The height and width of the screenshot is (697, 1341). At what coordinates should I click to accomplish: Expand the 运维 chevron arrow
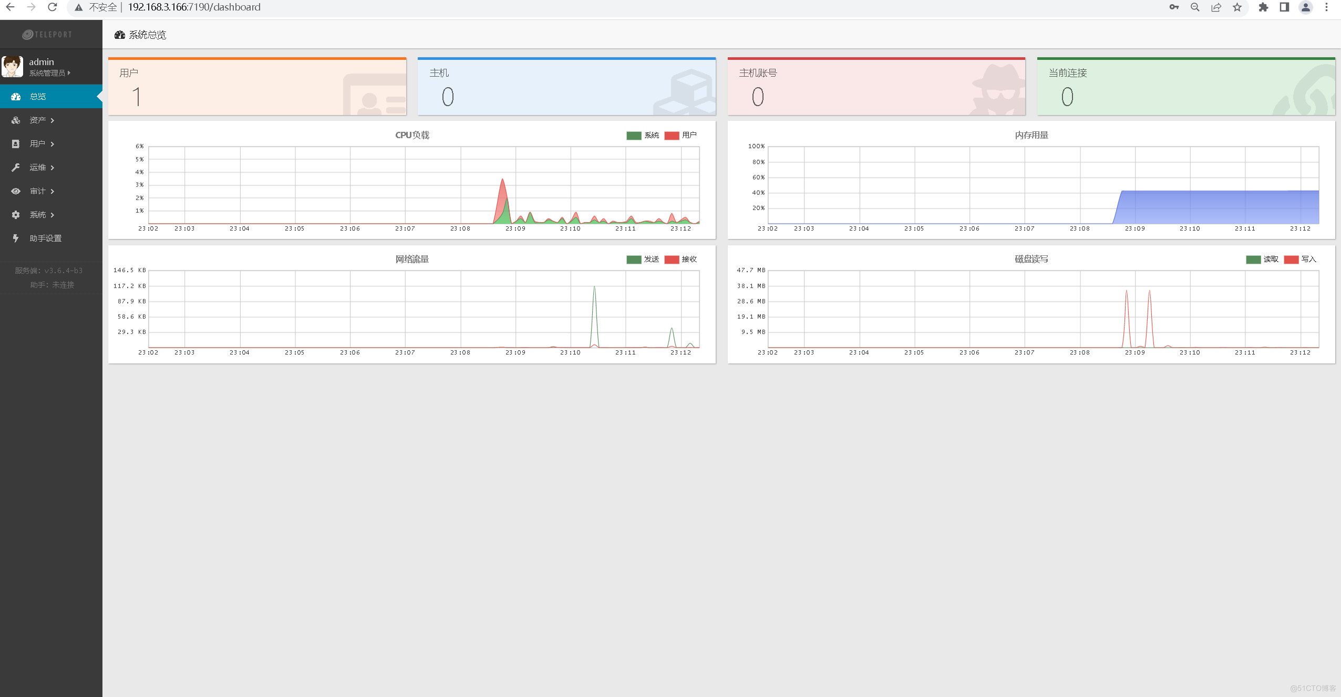point(53,168)
